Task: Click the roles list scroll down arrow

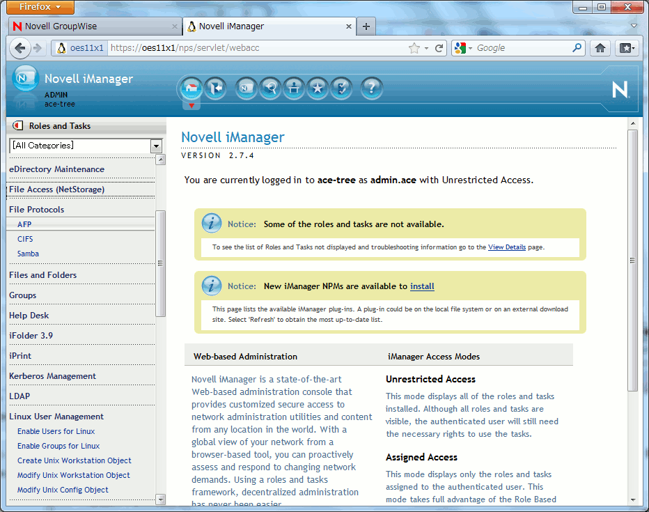Action: pos(161,499)
